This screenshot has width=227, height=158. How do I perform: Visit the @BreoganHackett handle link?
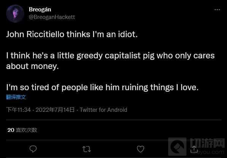(52, 17)
